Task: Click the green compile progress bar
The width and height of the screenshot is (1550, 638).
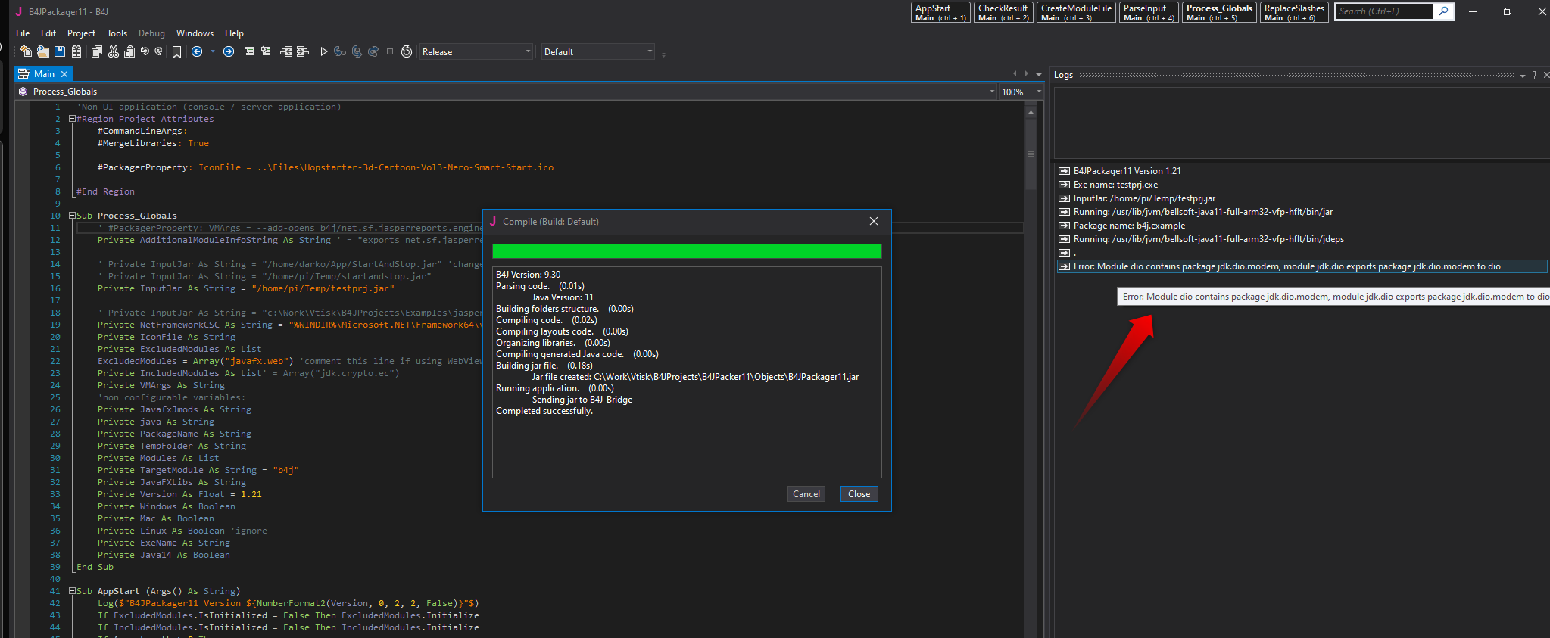Action: coord(686,251)
